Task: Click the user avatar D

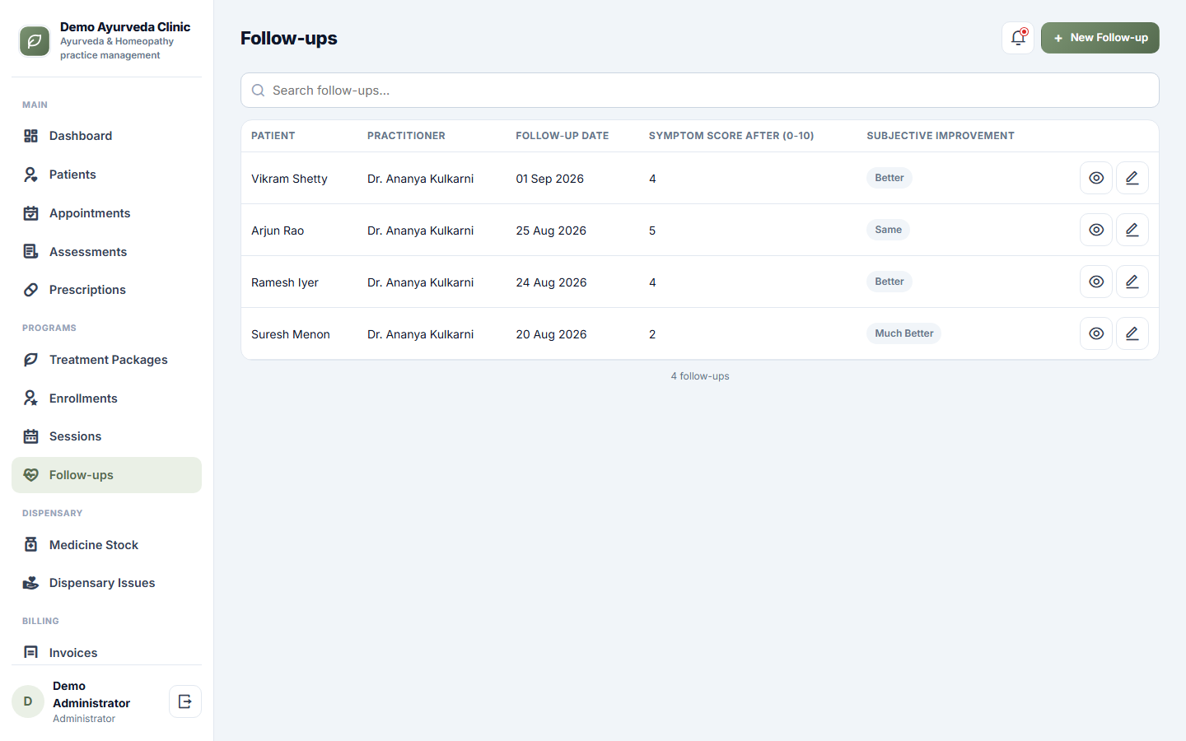Action: coord(28,701)
